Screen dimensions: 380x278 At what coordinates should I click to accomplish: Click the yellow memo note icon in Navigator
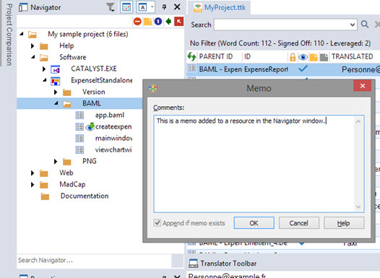148,22
